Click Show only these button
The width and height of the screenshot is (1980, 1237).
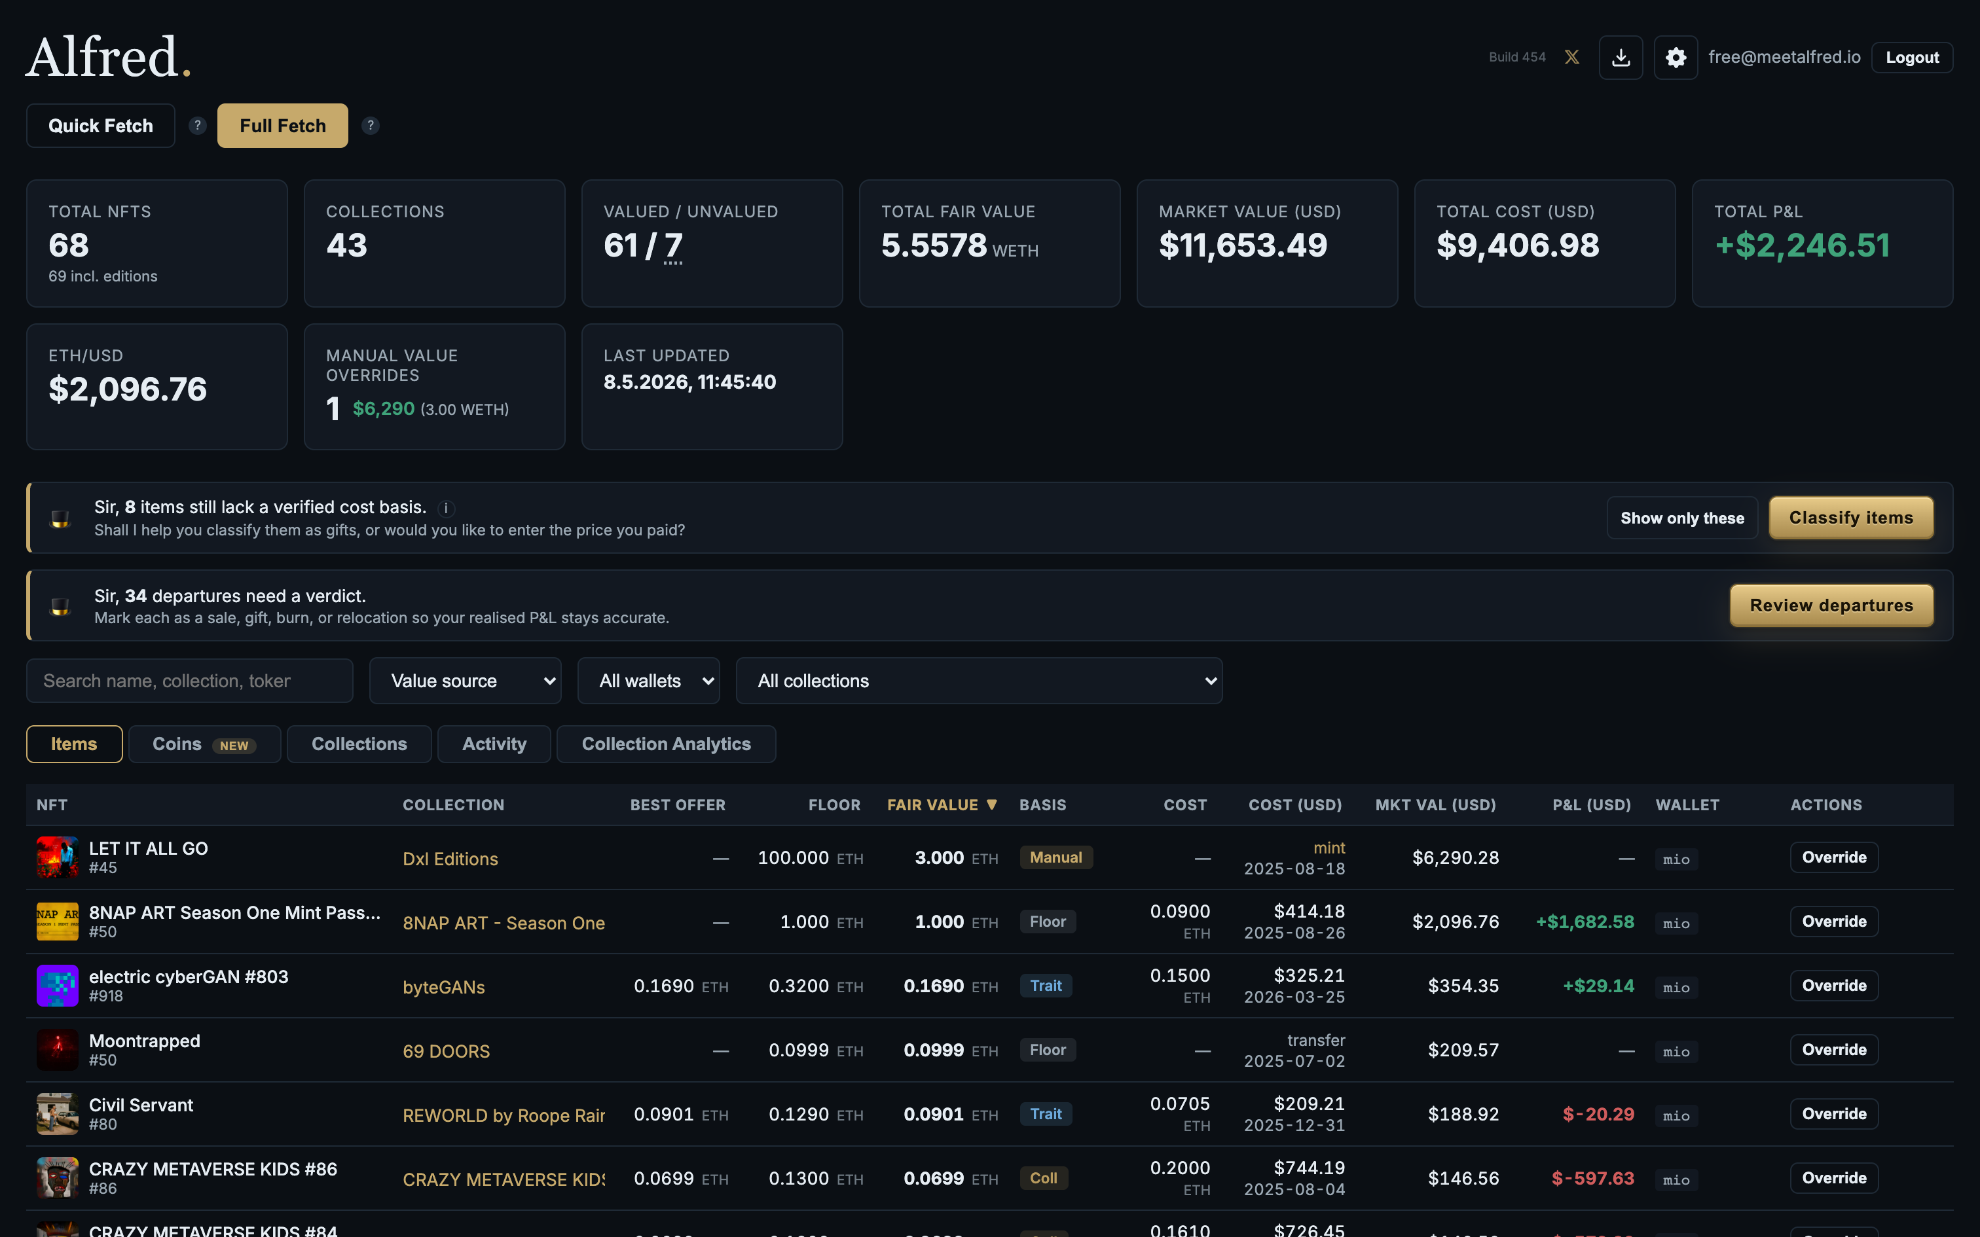point(1682,518)
